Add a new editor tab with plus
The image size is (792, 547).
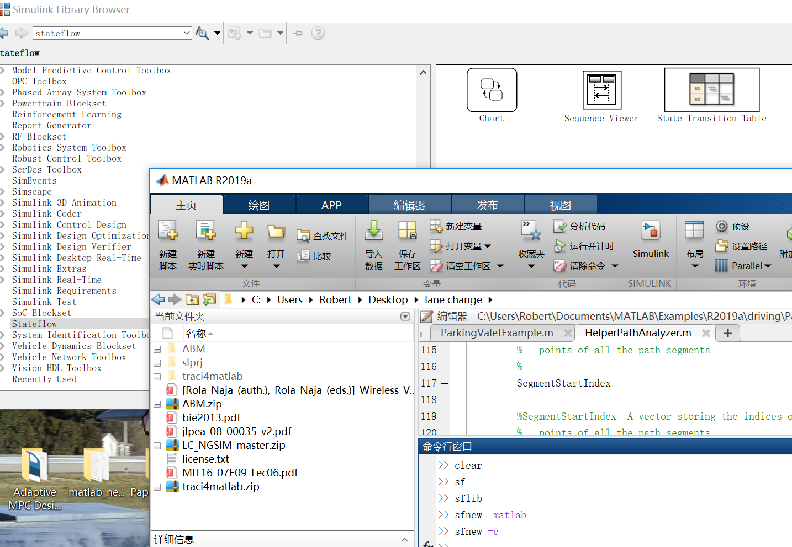(728, 333)
